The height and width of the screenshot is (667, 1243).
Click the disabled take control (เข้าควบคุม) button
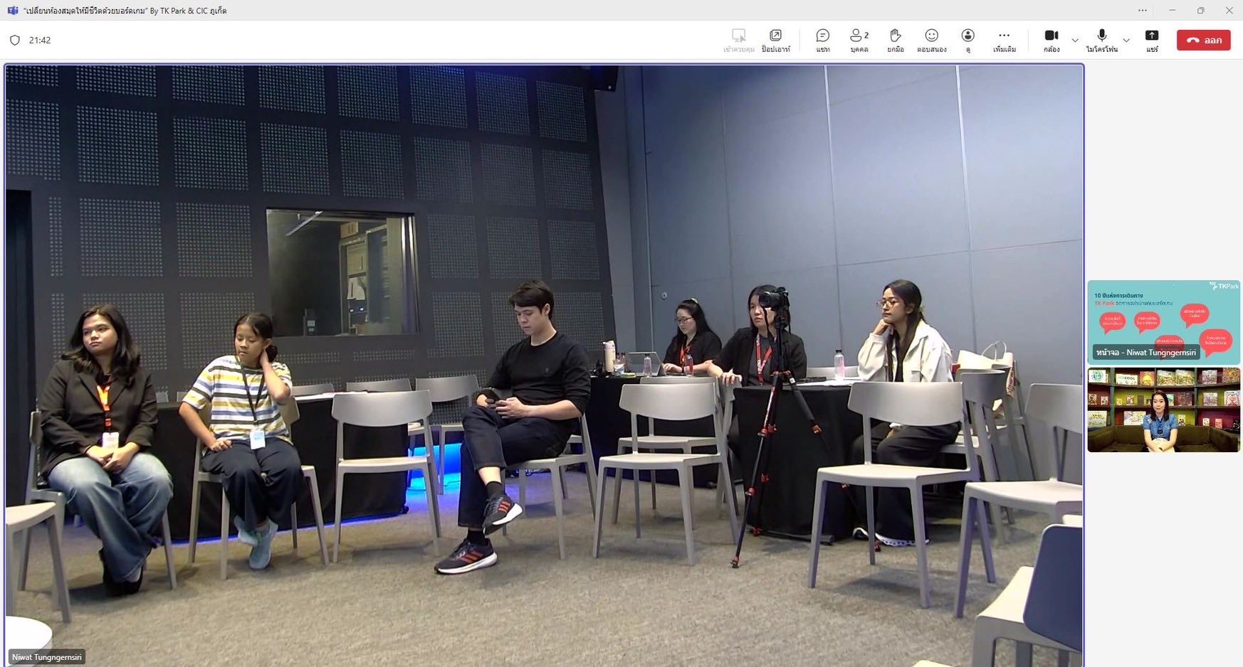point(738,40)
